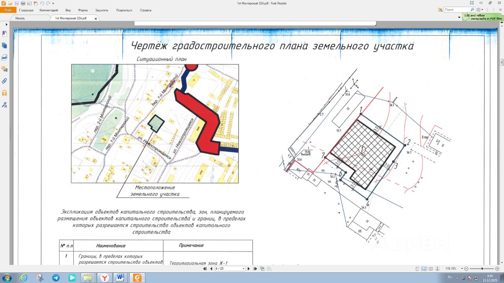The image size is (504, 283).
Task: Close the 1-й Монтерский 22A.pdf tab
Action: coord(96,18)
